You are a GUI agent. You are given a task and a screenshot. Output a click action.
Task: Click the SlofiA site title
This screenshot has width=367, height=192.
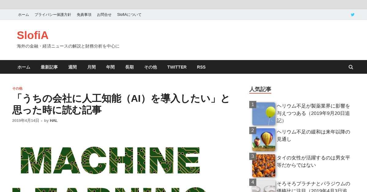click(33, 35)
